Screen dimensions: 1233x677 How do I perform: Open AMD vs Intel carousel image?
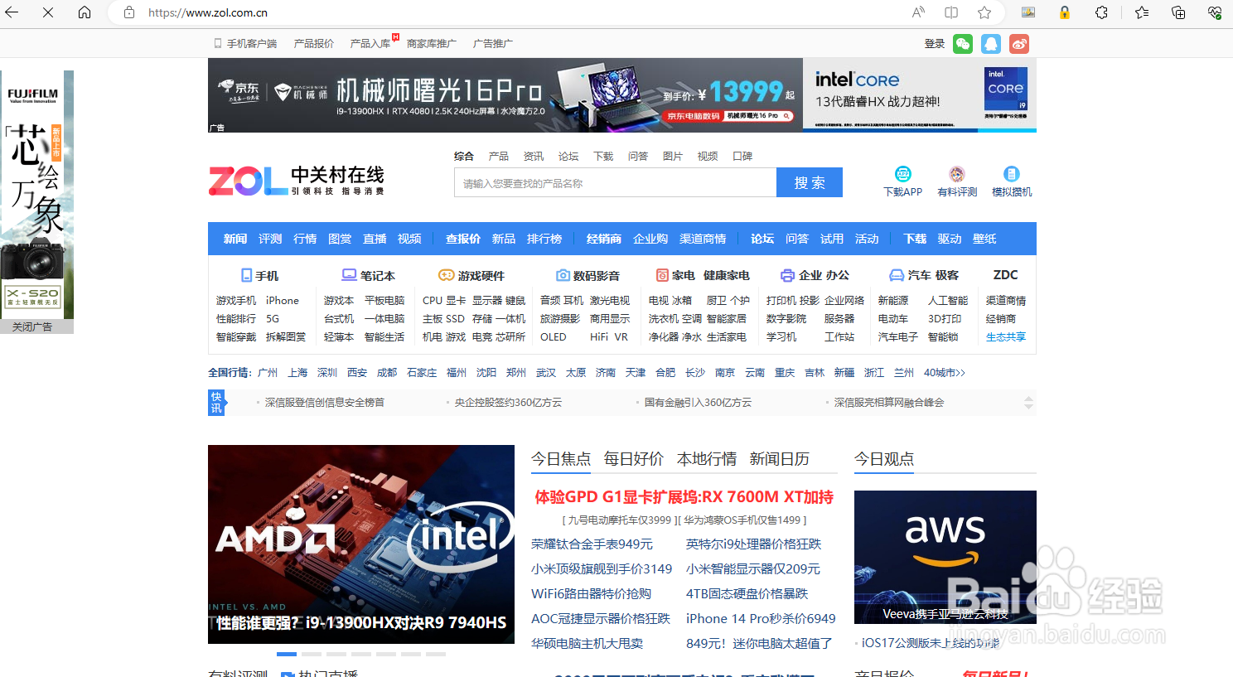361,544
